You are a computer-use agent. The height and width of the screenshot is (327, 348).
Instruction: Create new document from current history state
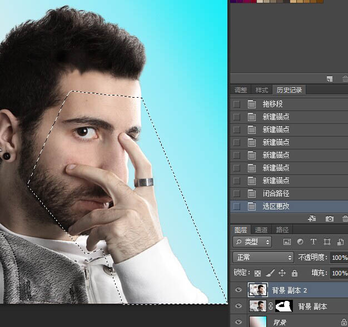(x=312, y=219)
